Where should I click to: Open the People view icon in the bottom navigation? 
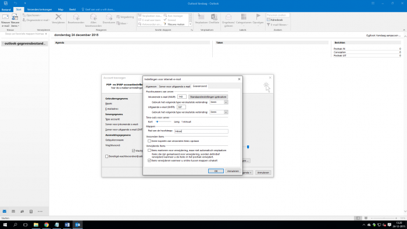[x=22, y=212]
